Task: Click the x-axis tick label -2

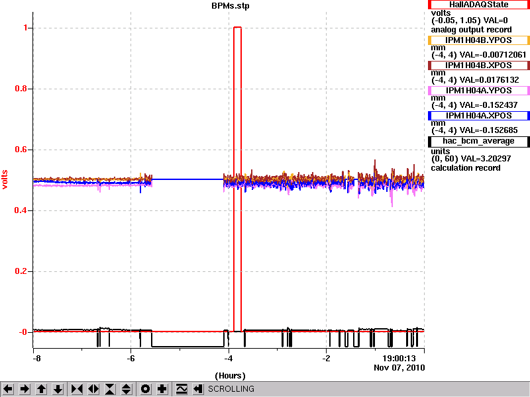Action: pyautogui.click(x=326, y=359)
